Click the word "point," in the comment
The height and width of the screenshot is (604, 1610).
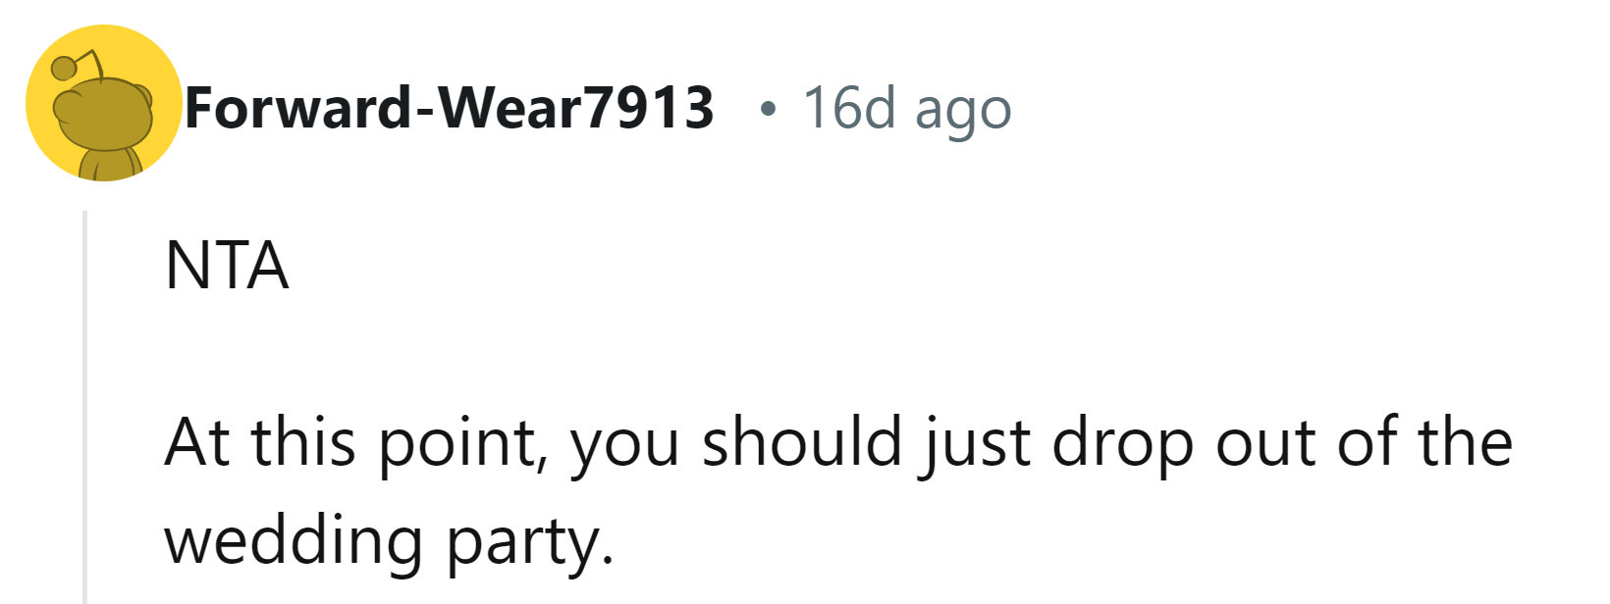458,444
